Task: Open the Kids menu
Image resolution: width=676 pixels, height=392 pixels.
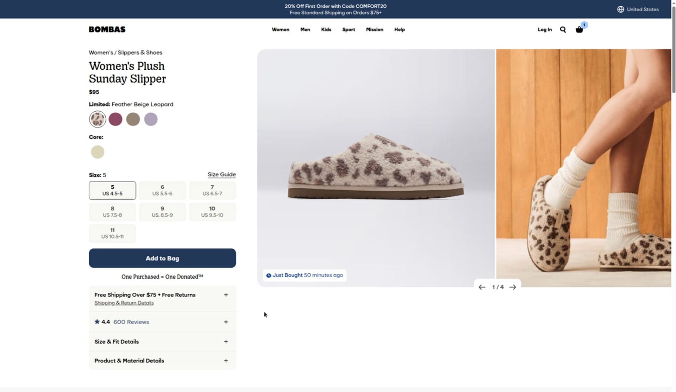Action: pyautogui.click(x=326, y=30)
